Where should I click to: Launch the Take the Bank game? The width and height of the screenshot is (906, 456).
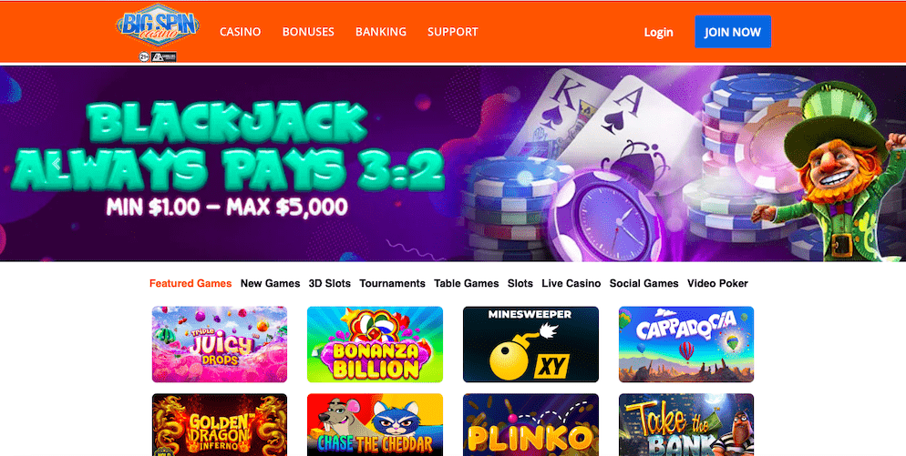click(x=685, y=425)
